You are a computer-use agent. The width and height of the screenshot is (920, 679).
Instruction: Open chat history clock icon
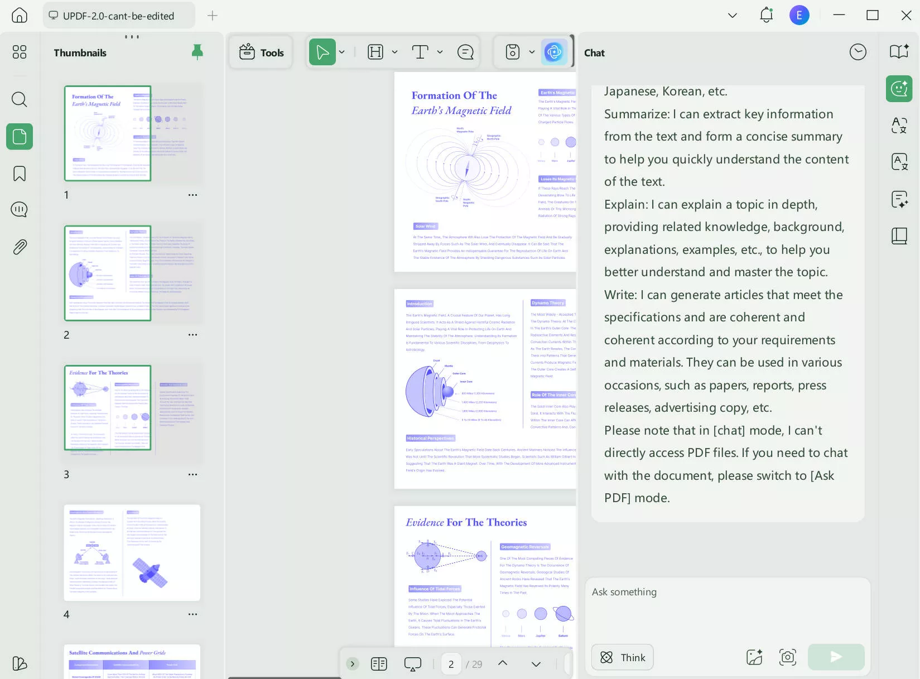point(858,52)
